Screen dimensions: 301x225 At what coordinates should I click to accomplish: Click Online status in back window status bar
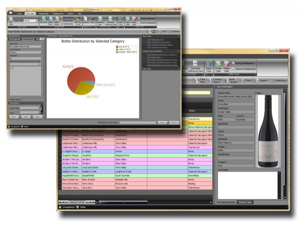(81, 207)
